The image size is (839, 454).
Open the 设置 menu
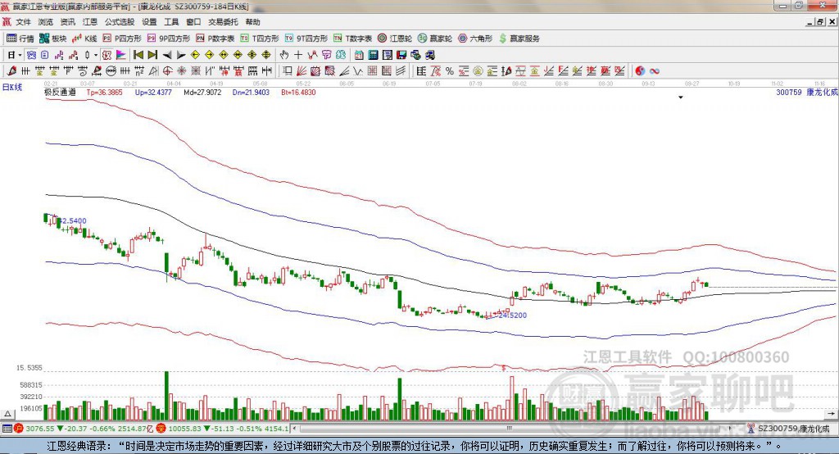click(149, 22)
